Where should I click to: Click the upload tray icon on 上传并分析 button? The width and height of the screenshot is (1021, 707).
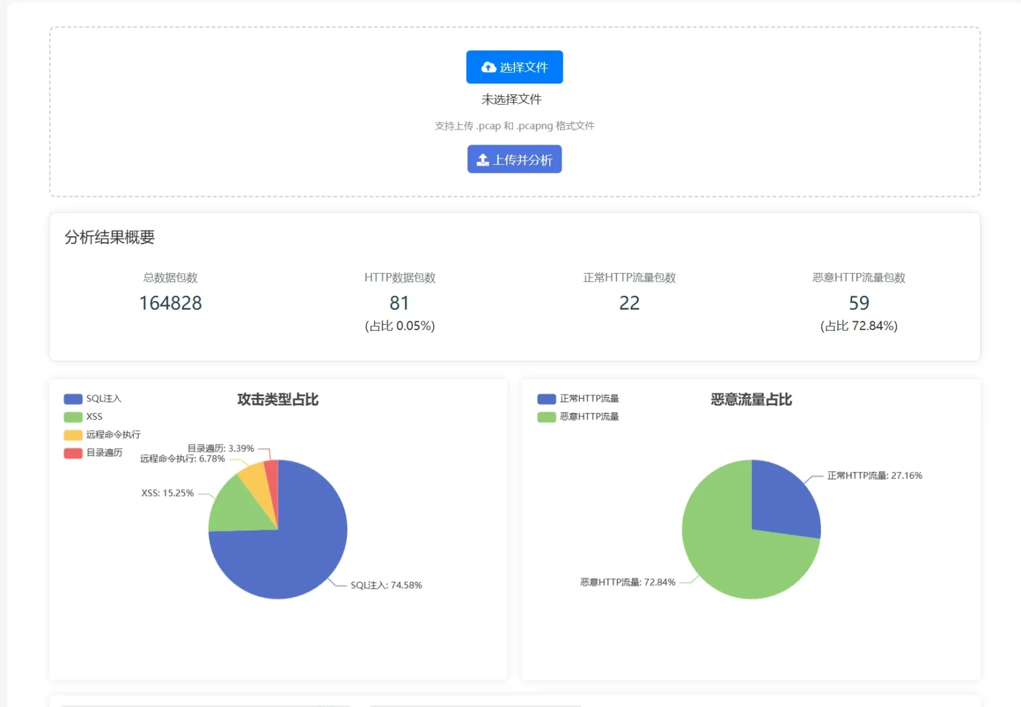tap(483, 159)
